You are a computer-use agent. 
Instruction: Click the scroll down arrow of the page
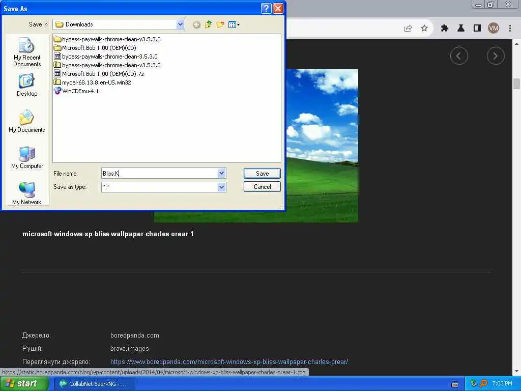tap(516, 371)
